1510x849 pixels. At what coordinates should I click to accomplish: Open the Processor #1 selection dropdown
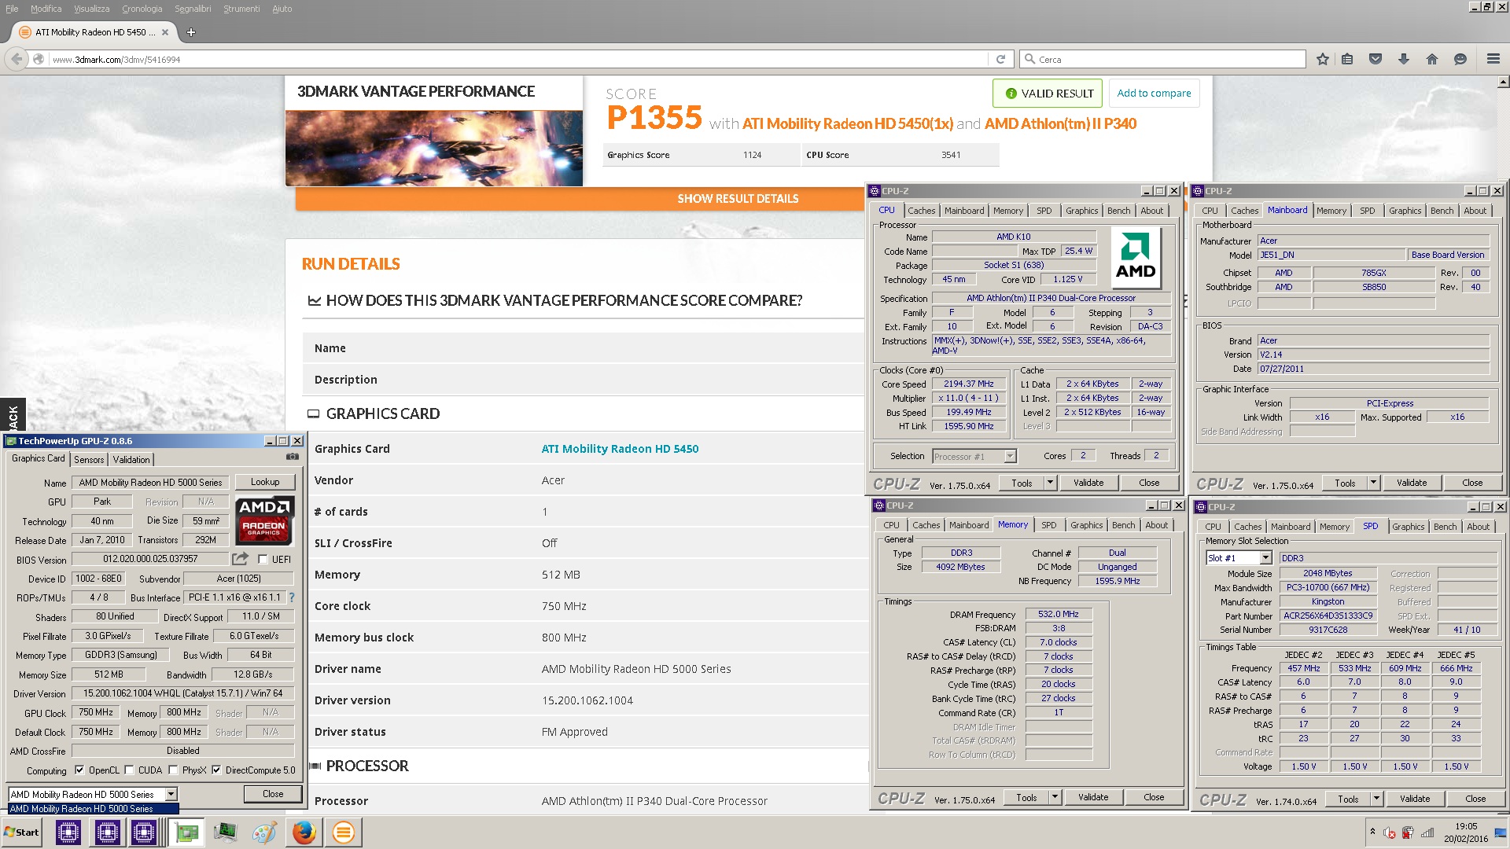1010,456
